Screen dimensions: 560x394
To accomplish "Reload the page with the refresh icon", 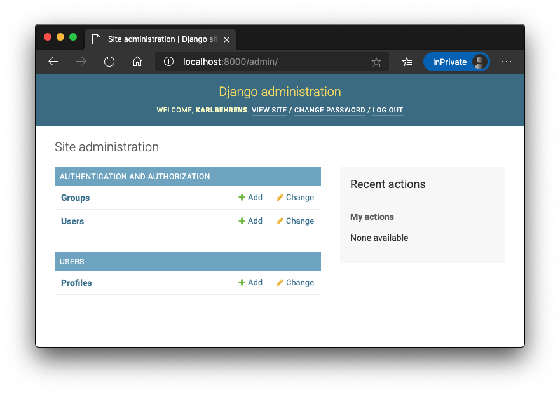I will [x=109, y=62].
